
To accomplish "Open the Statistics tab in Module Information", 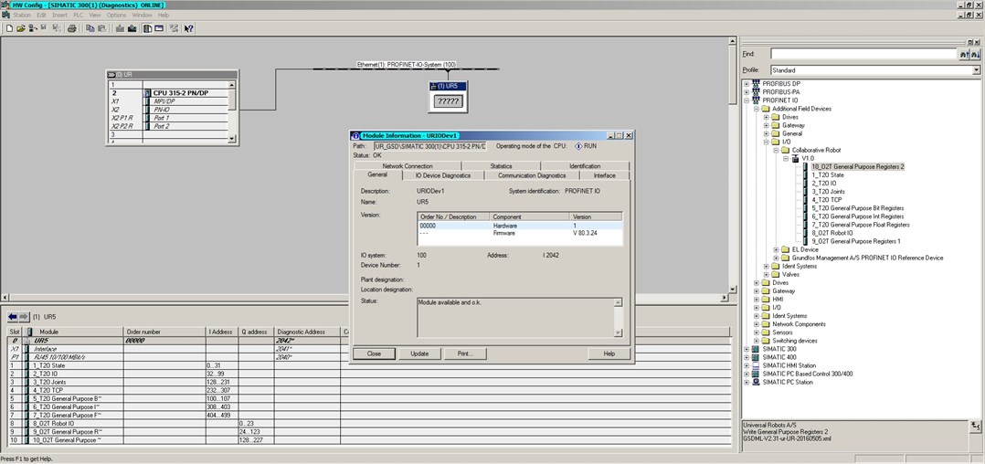I will (x=501, y=166).
